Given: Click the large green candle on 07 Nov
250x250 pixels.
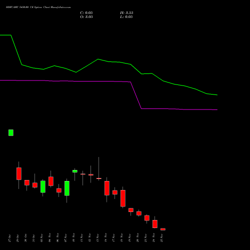Looking at the screenshot, I should pos(67,188).
